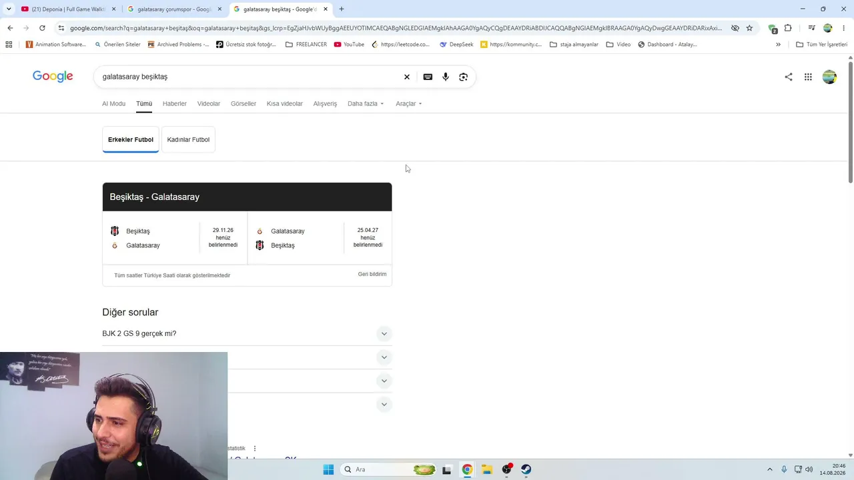The width and height of the screenshot is (854, 480).
Task: Switch to the 'Alışveriş' search tab
Action: pos(325,103)
